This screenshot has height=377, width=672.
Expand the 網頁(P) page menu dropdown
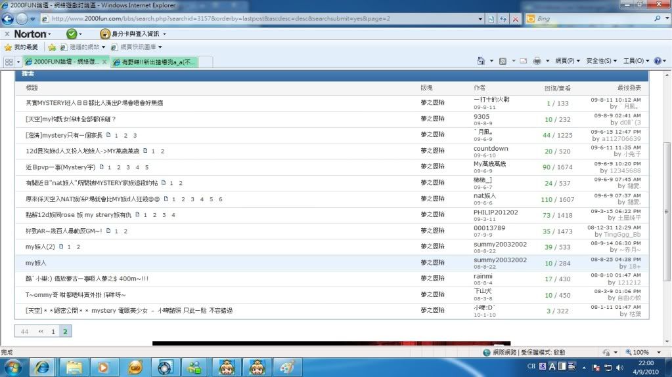(x=567, y=61)
